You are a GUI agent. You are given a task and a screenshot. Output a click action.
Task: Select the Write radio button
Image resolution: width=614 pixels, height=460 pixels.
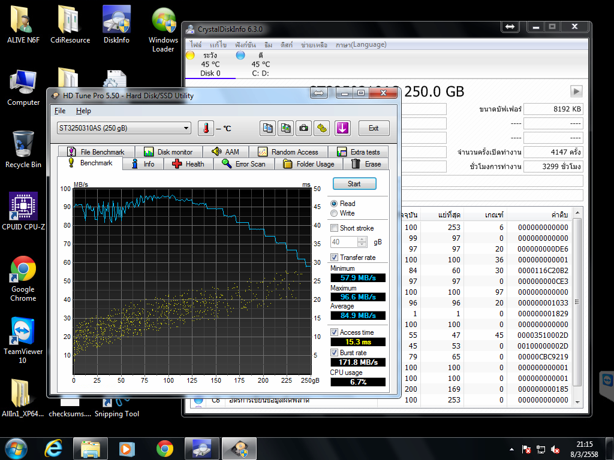[x=335, y=213]
